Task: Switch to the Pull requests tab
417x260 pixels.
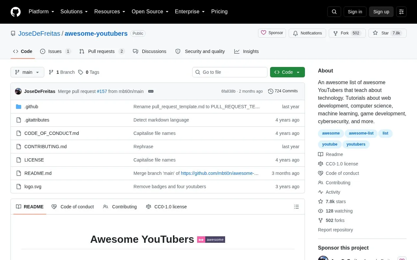Action: point(102,51)
